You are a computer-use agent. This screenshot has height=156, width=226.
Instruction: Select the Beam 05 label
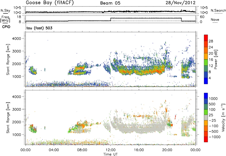[110, 3]
